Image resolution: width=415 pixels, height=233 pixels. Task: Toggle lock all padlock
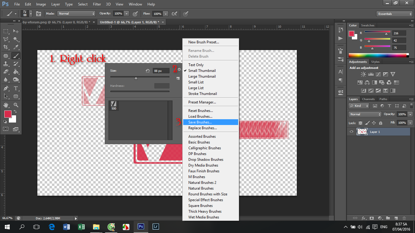click(381, 123)
